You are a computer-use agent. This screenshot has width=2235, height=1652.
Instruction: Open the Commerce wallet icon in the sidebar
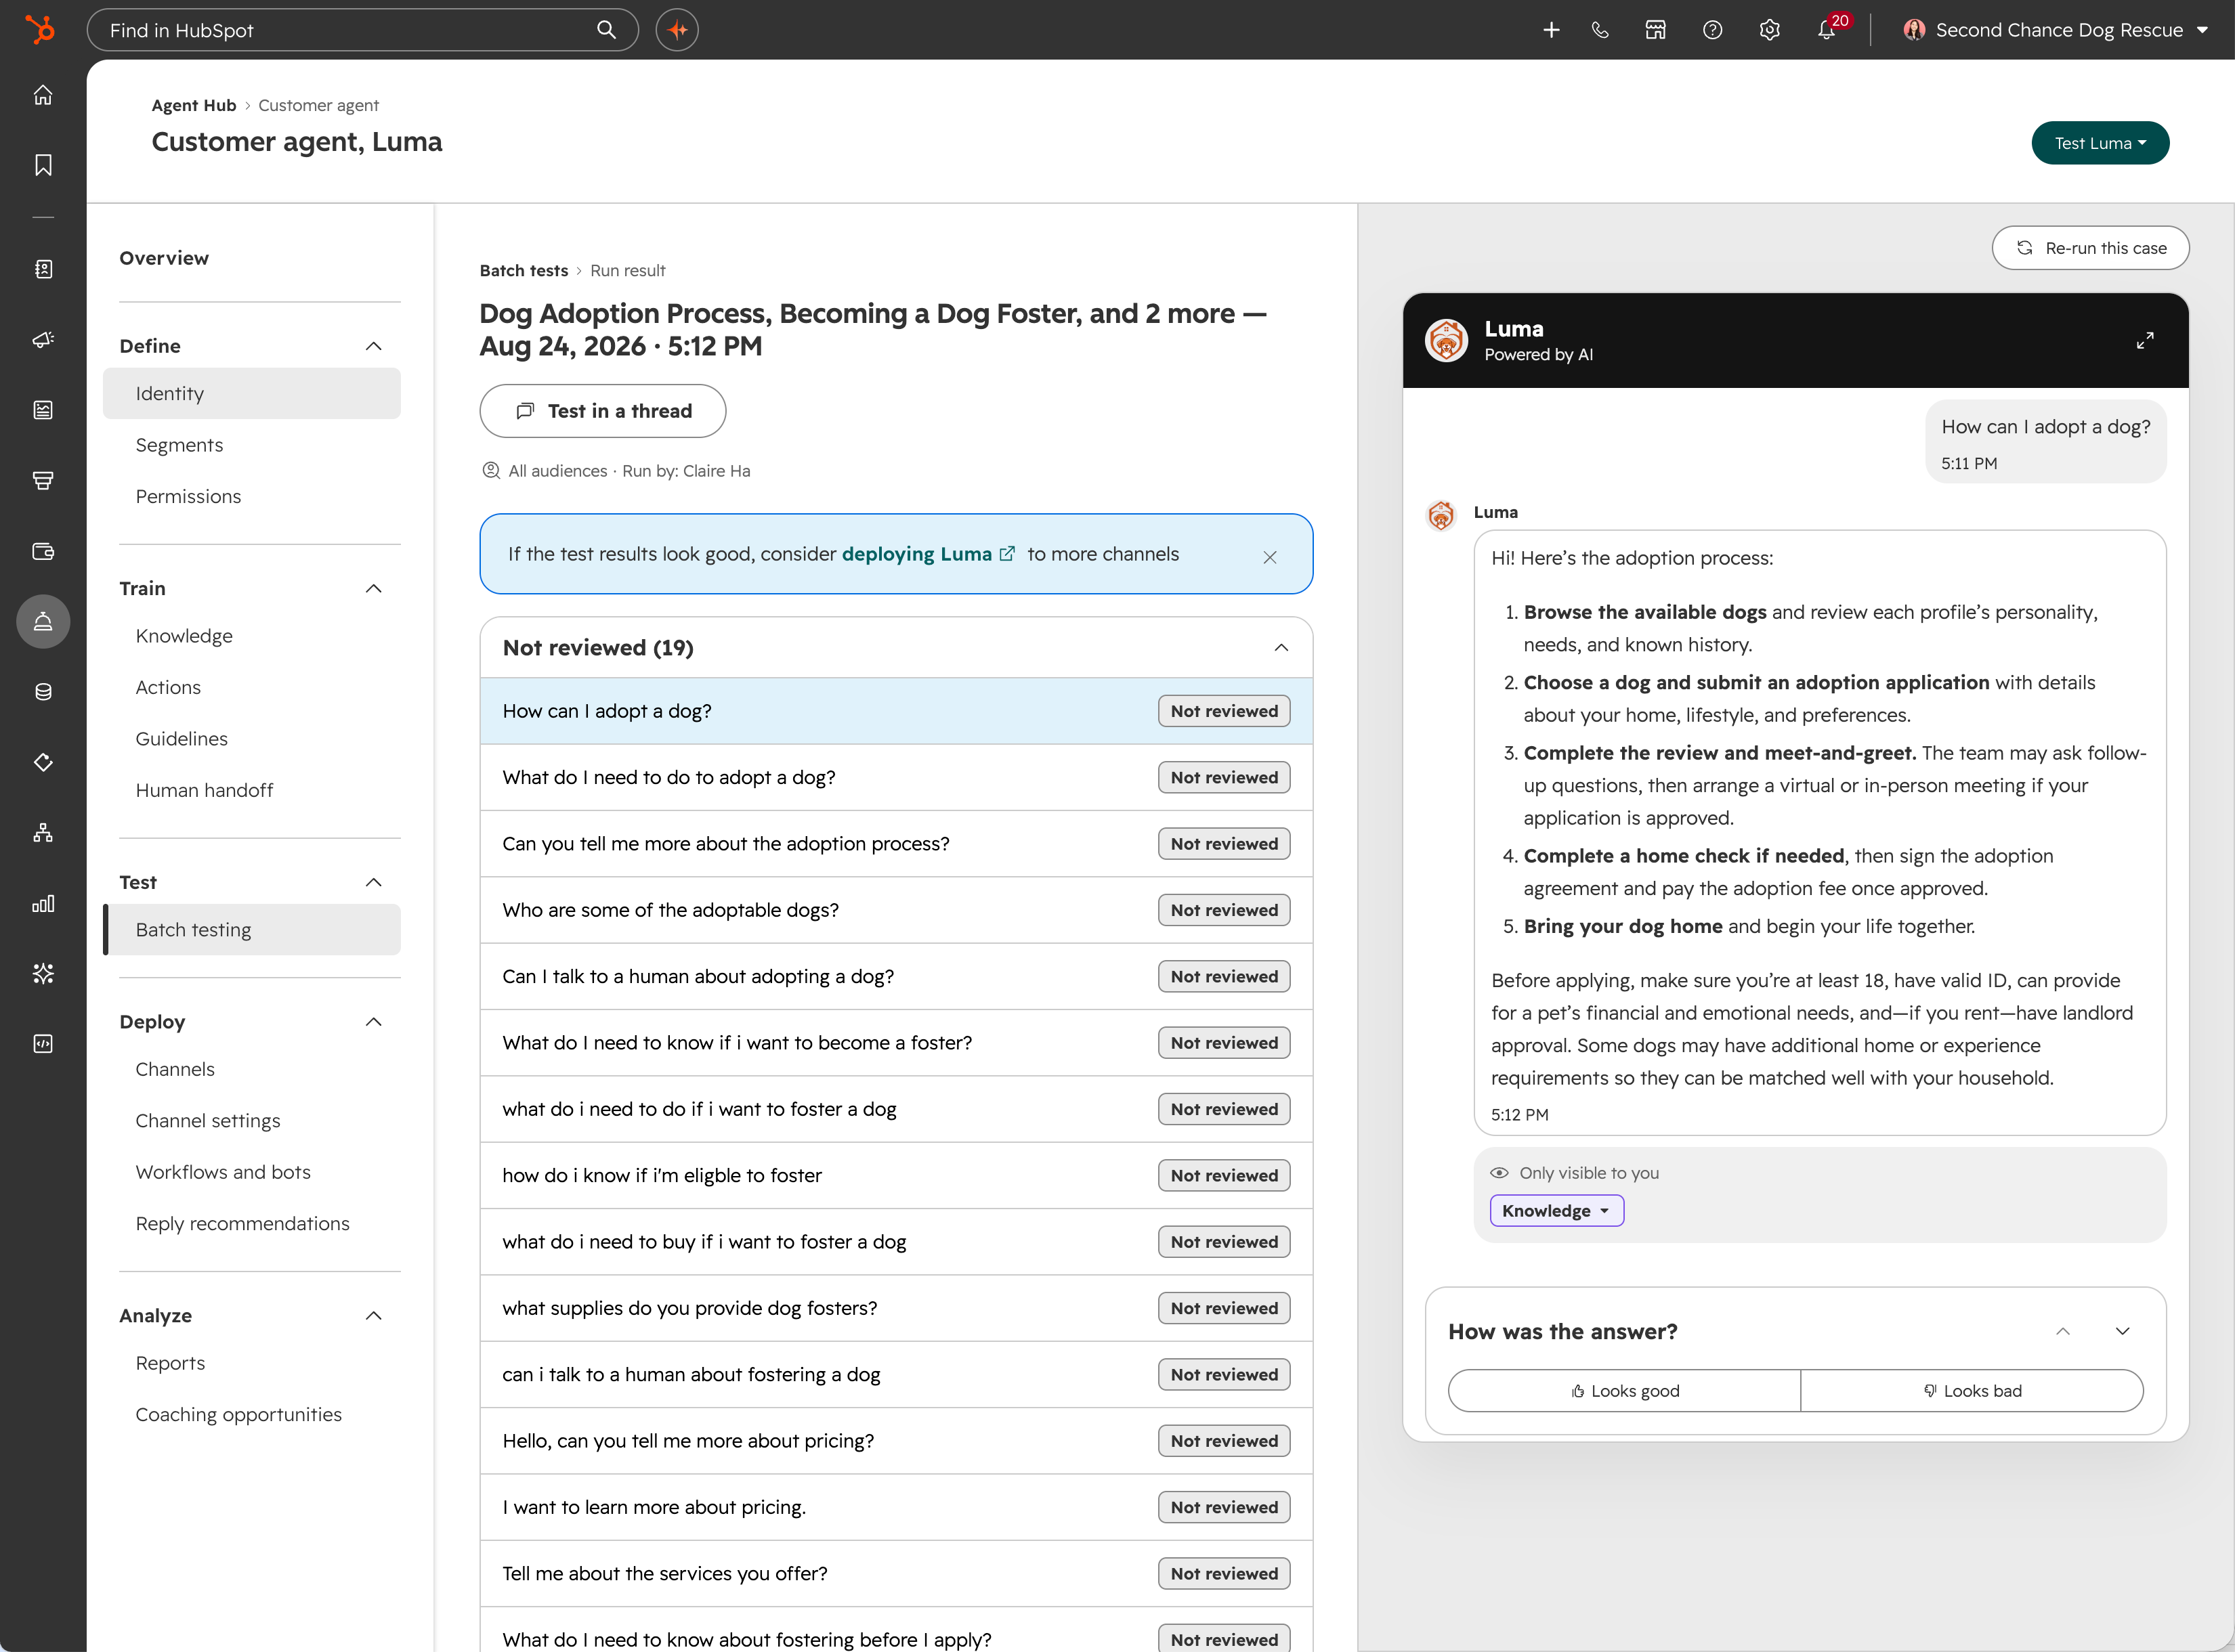pos(43,551)
